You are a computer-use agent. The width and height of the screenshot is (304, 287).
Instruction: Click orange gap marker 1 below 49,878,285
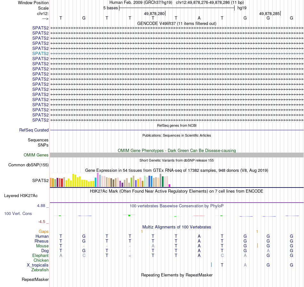[257, 231]
